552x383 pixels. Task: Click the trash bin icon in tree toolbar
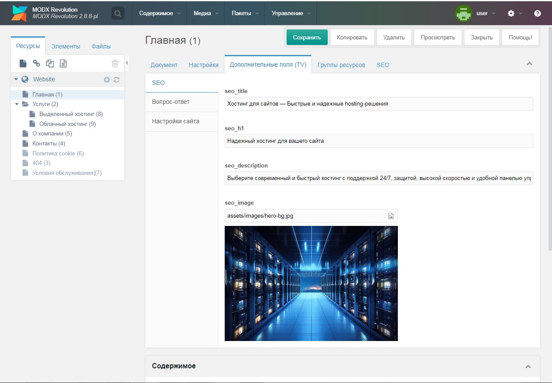click(x=115, y=64)
